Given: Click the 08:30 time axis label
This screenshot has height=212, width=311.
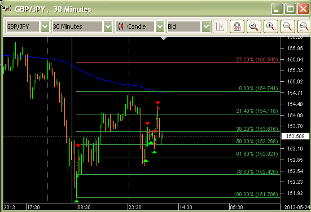Looking at the screenshot, I should point(84,207).
